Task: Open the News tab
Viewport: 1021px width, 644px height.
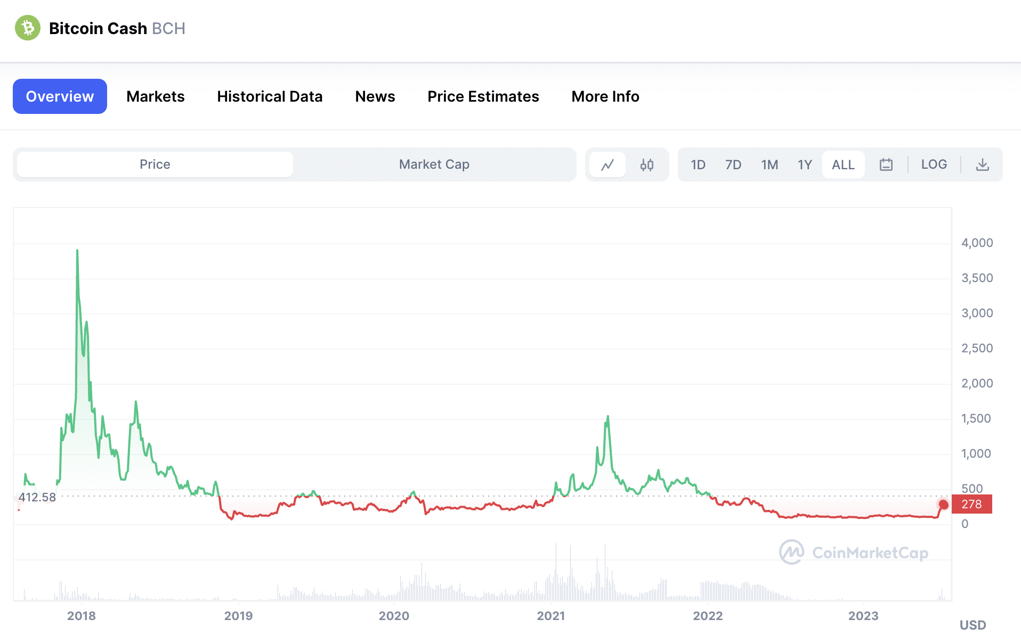Action: (375, 96)
